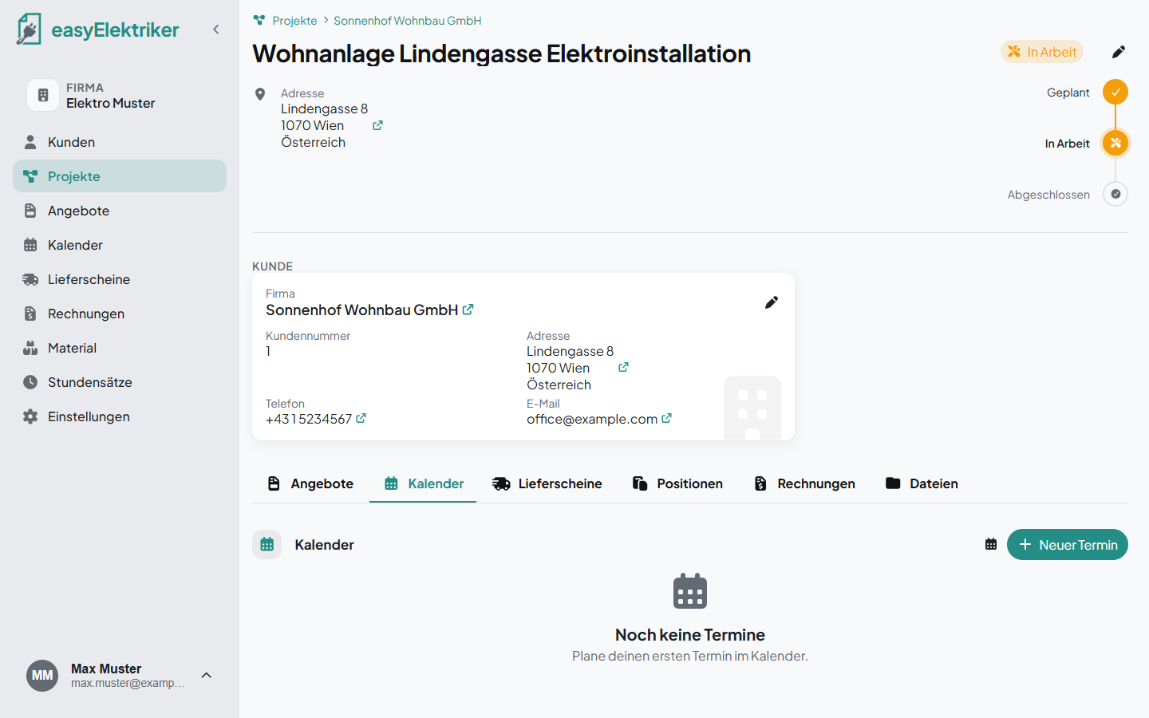
Task: Collapse the sidebar with the chevron arrow
Action: point(215,30)
